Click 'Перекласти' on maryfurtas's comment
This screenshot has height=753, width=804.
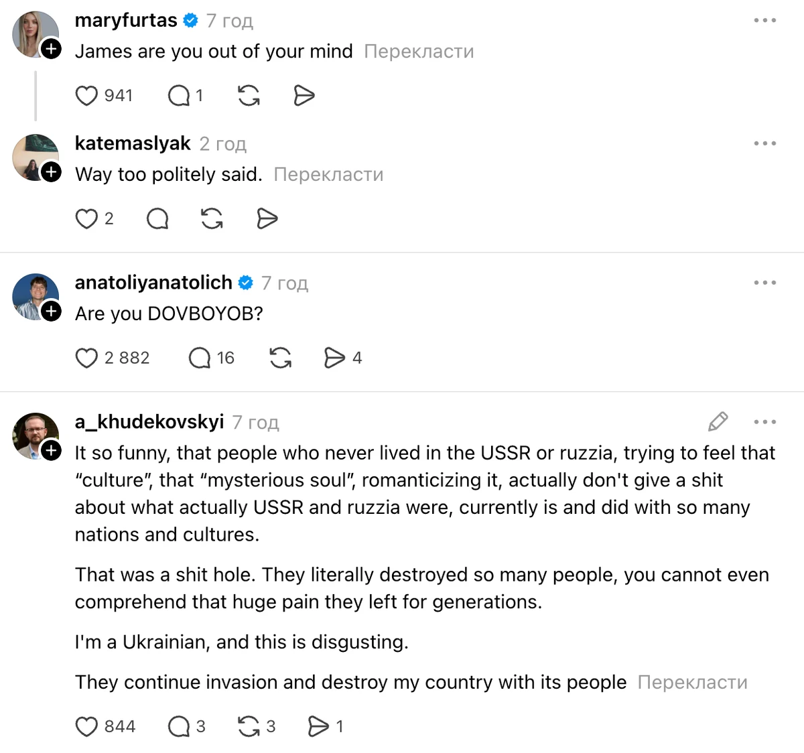pyautogui.click(x=418, y=51)
